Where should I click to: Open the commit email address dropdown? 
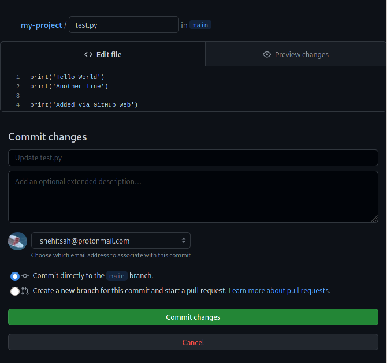111,241
